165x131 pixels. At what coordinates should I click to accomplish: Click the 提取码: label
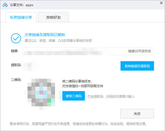point(16,65)
